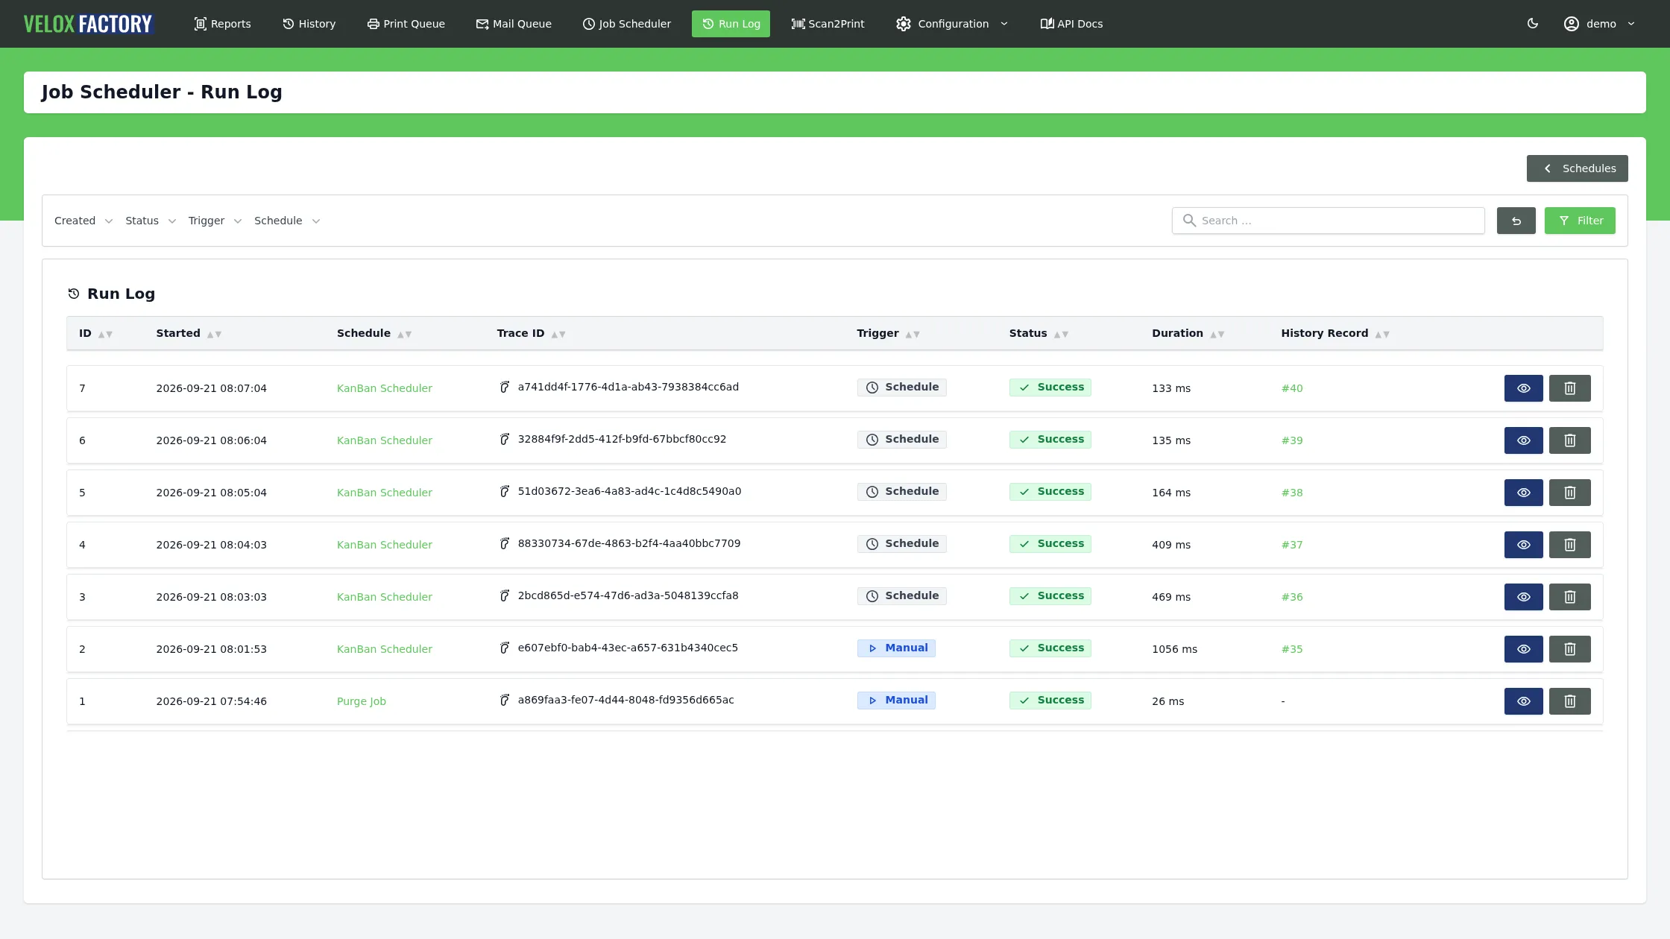The image size is (1670, 939).
Task: View details of run log ID 2
Action: (1523, 649)
